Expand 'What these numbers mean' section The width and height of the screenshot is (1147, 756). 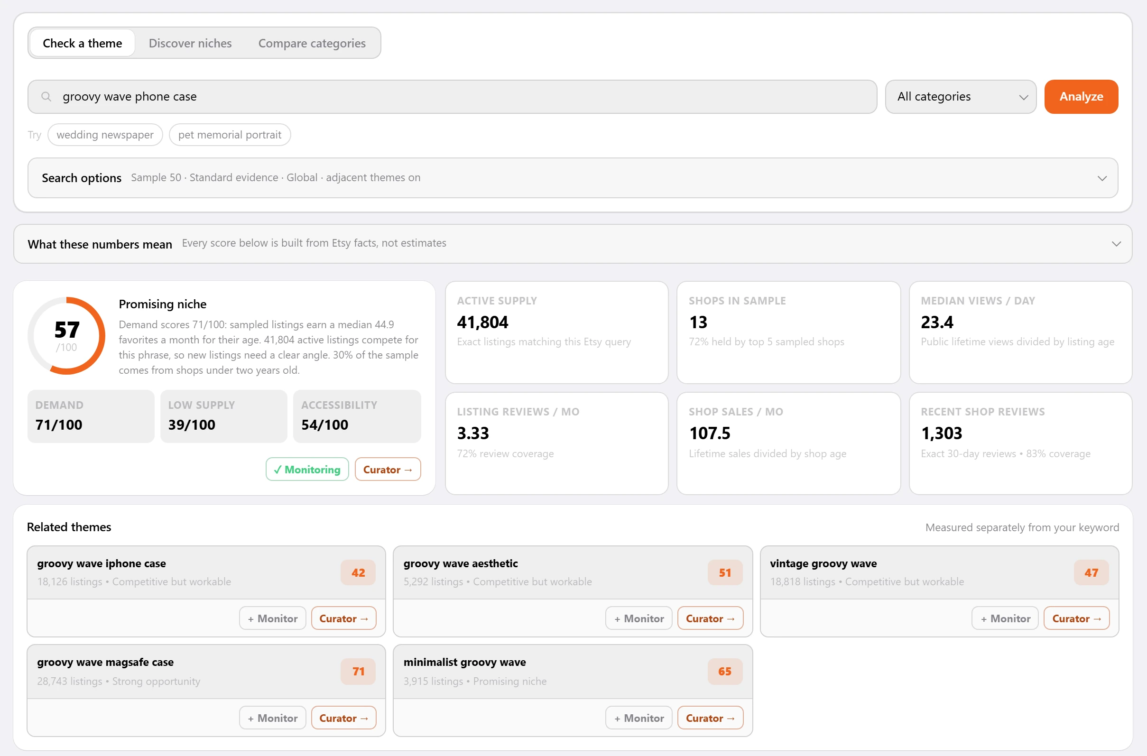tap(572, 243)
